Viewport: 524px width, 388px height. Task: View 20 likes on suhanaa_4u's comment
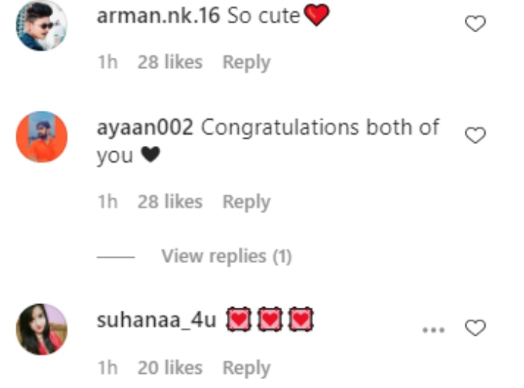coord(170,368)
